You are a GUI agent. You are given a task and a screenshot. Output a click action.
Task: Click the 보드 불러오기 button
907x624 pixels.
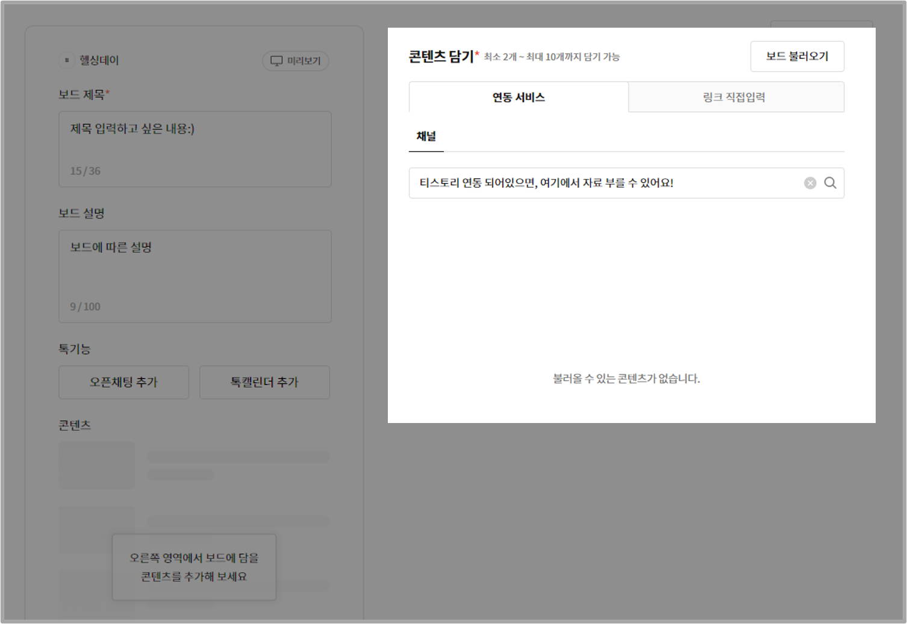click(797, 56)
